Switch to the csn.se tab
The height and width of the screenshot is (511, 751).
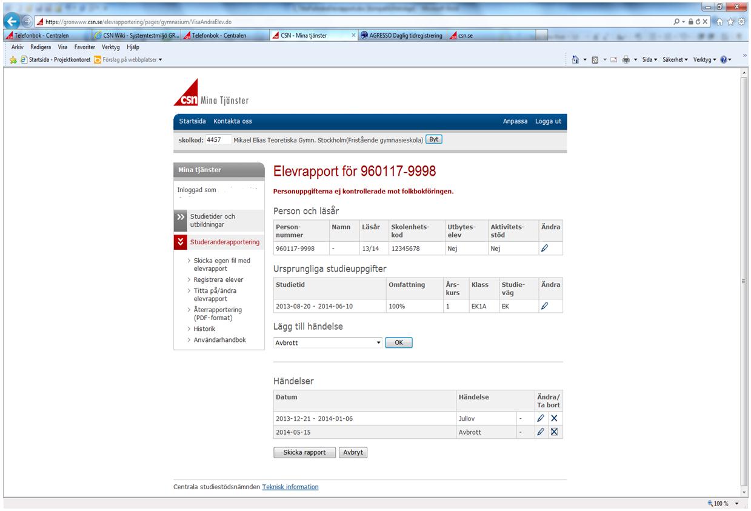492,35
